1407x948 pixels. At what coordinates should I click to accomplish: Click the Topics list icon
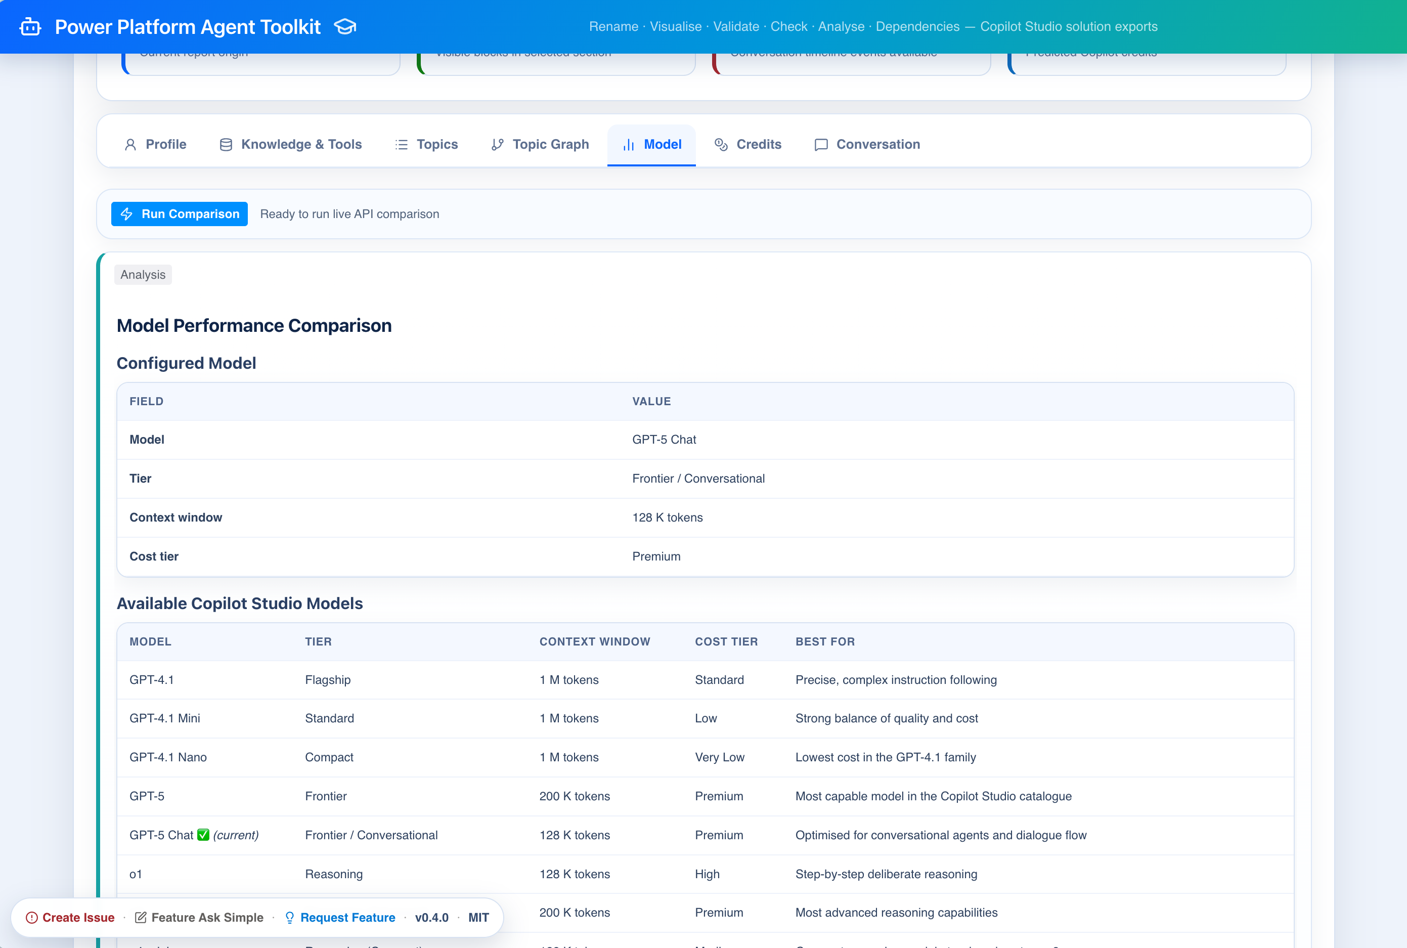click(401, 145)
